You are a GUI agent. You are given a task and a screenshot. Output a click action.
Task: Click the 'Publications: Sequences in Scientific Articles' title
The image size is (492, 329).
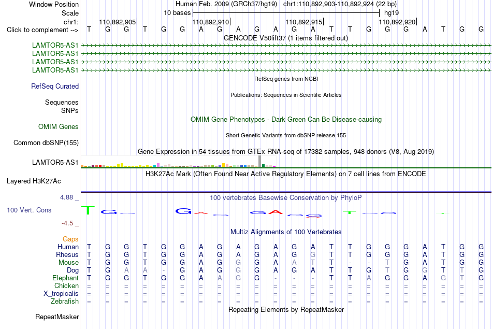(x=286, y=95)
